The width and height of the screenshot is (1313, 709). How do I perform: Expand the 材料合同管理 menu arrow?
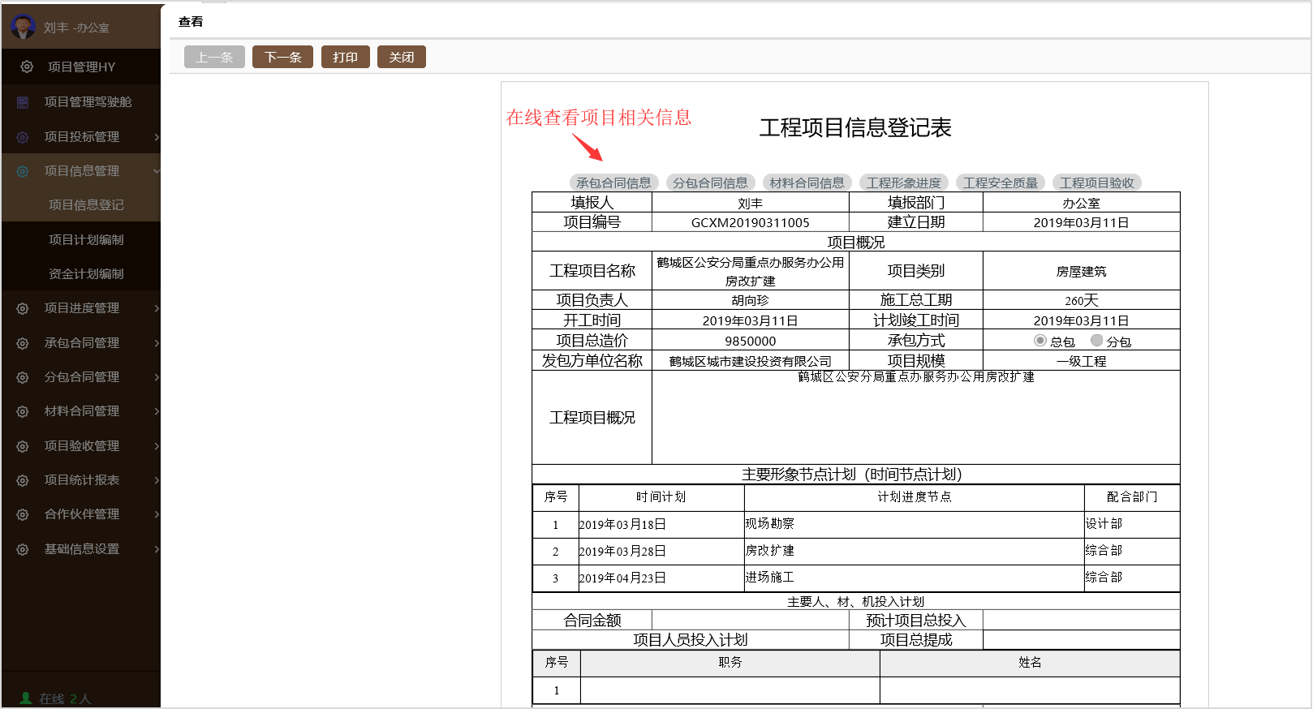coord(156,411)
